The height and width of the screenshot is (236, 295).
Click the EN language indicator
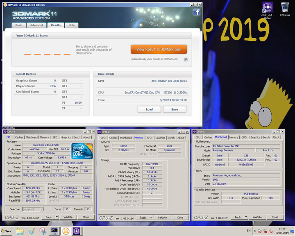(249, 231)
